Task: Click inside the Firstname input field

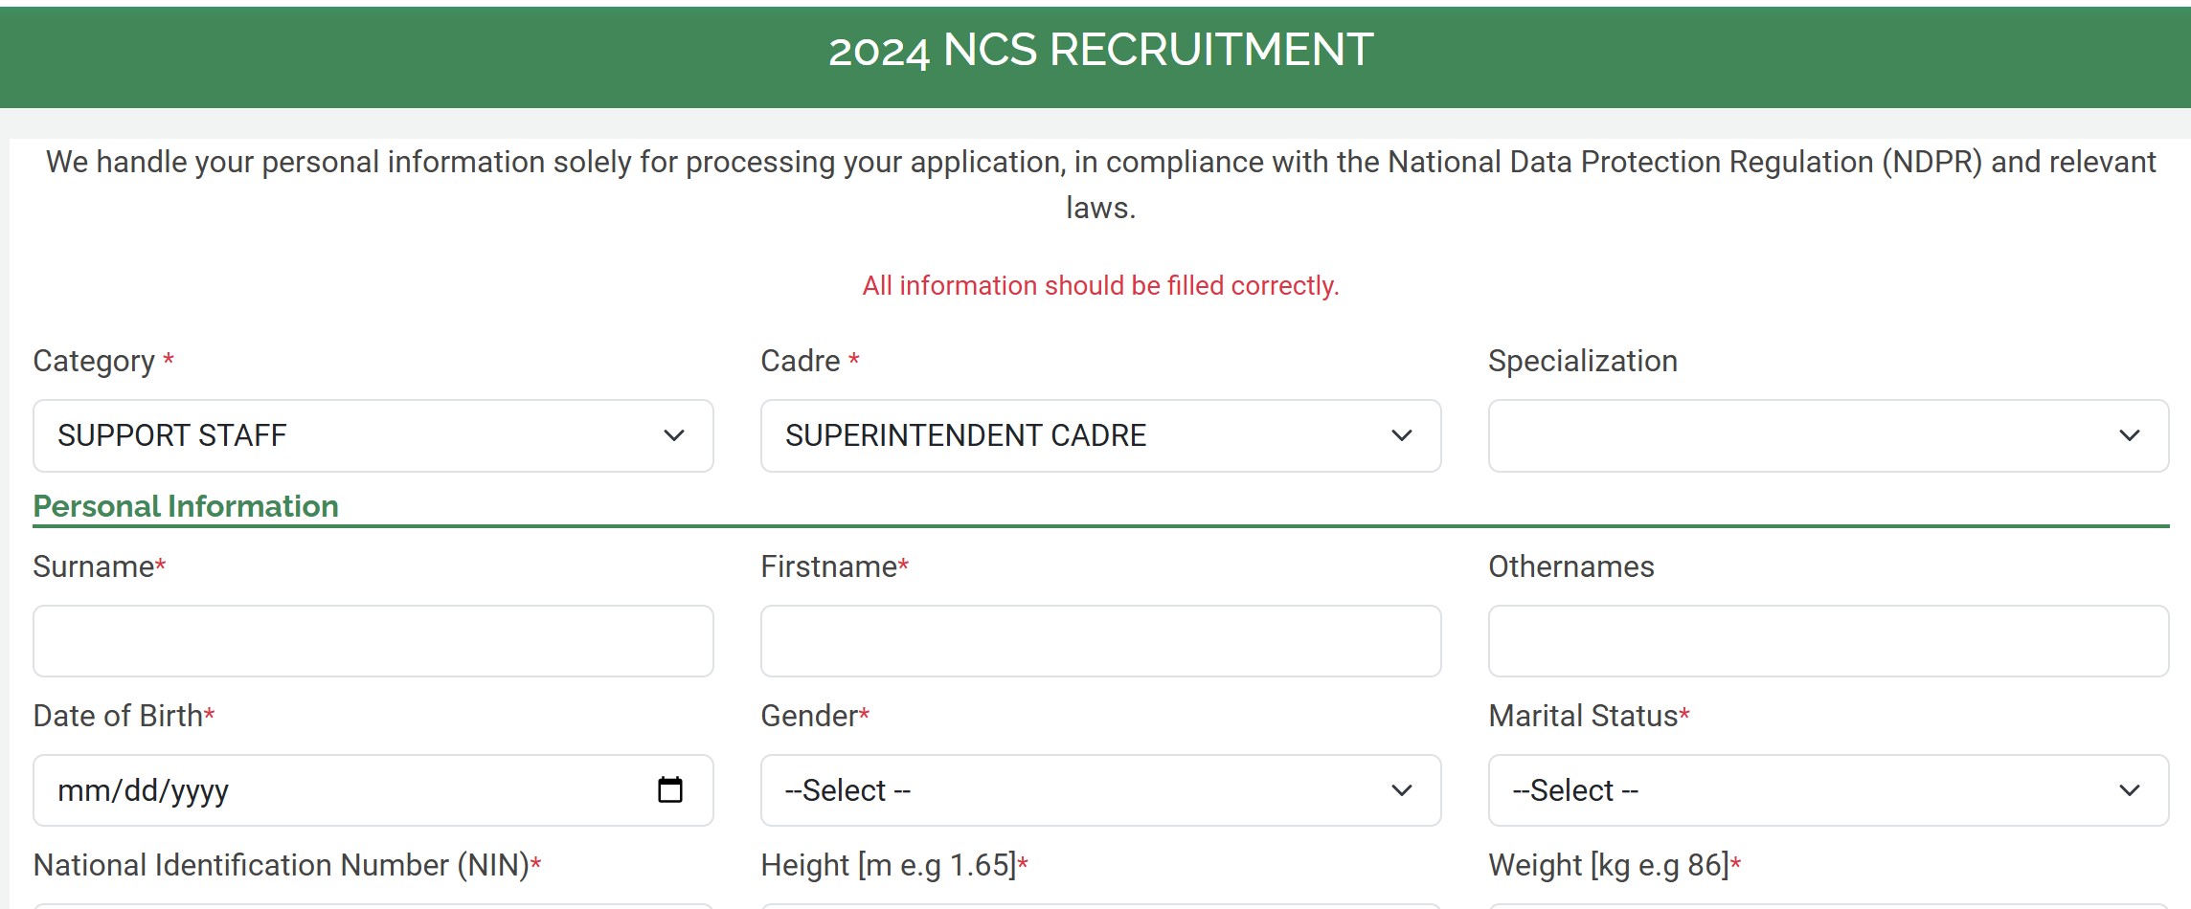Action: 1101,641
